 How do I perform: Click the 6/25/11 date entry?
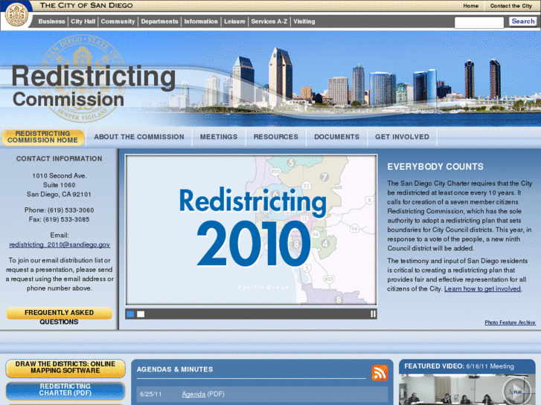151,394
